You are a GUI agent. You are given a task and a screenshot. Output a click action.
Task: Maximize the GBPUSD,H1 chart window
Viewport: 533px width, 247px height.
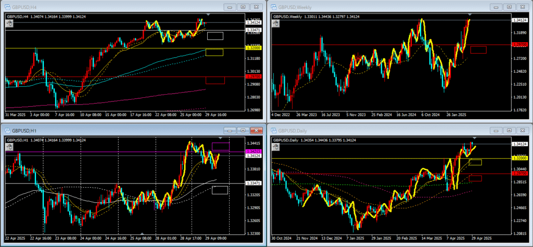[243, 131]
